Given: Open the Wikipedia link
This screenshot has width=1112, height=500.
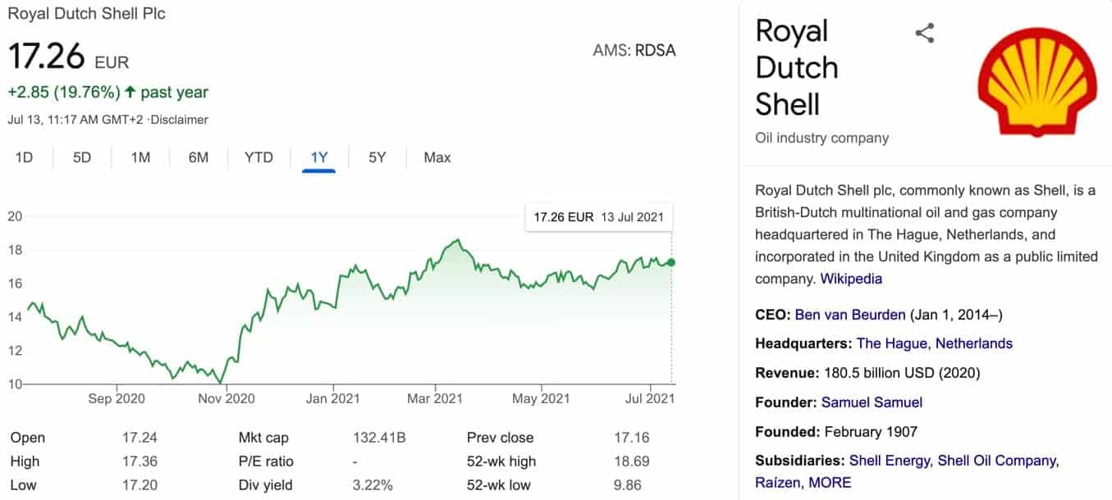Looking at the screenshot, I should [851, 279].
